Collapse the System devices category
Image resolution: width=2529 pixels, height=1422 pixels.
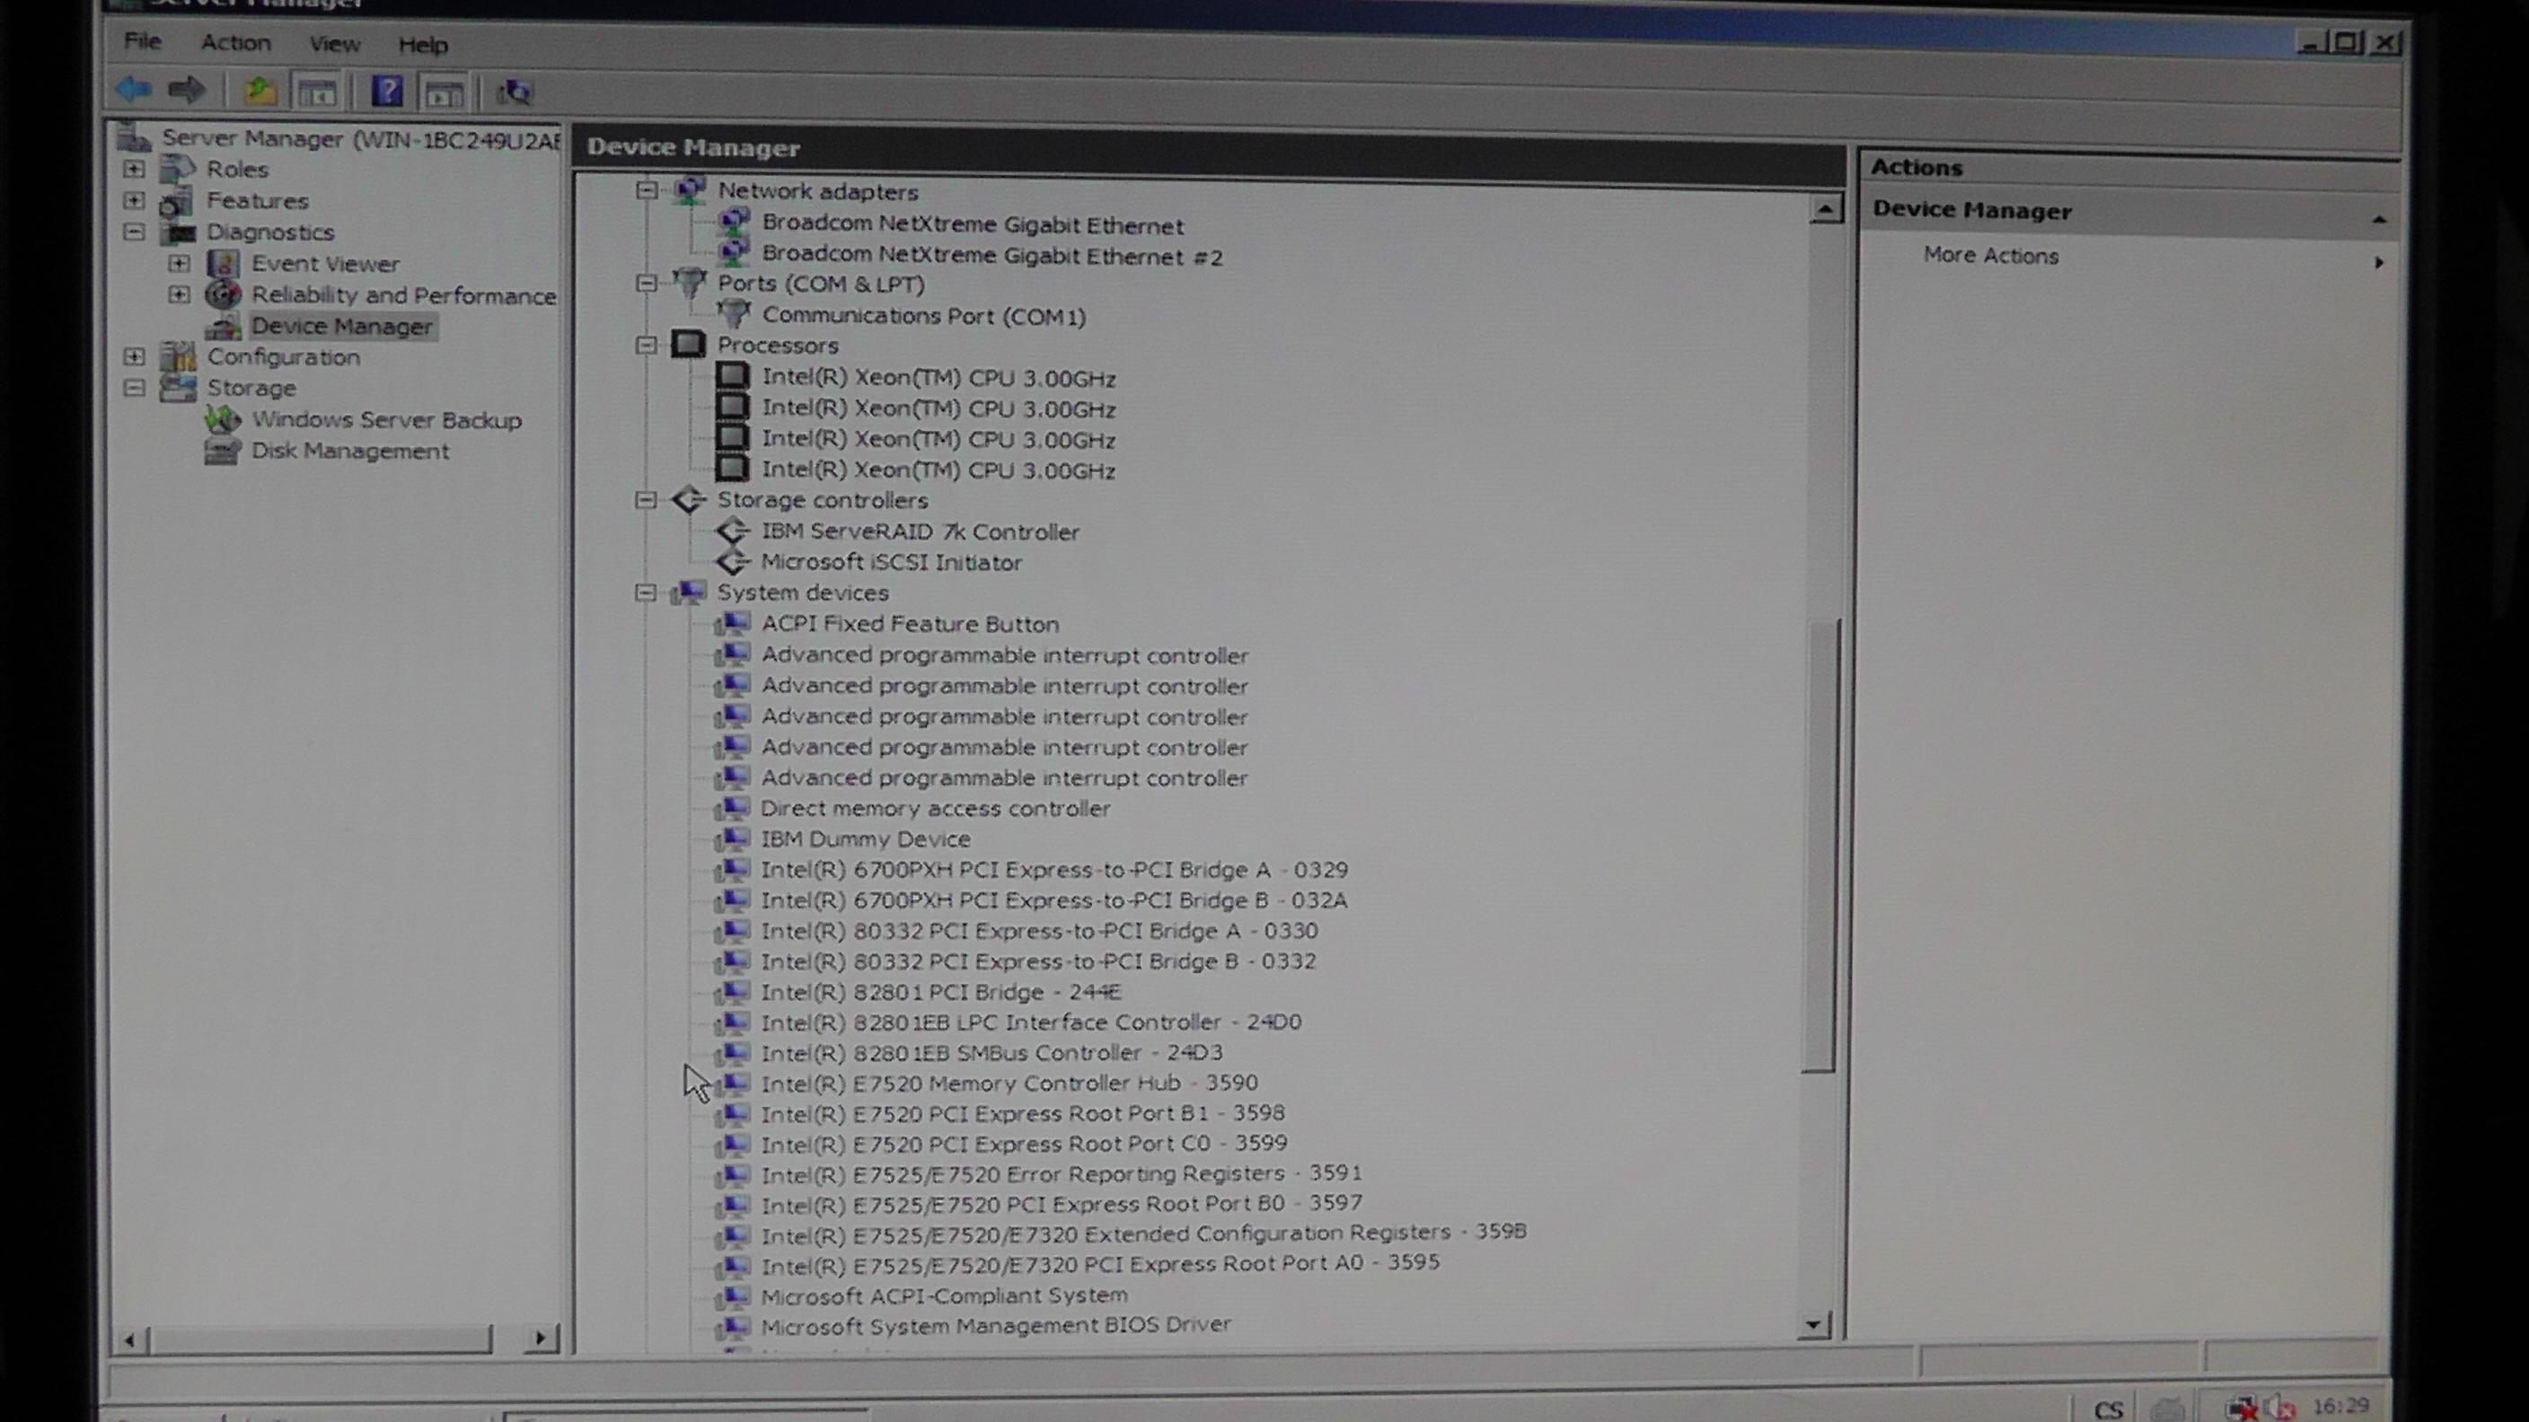[645, 592]
